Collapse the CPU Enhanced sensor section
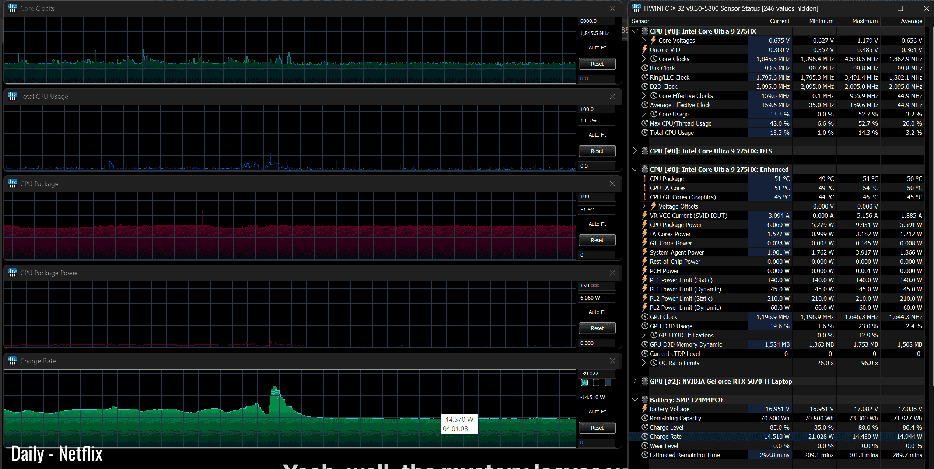The width and height of the screenshot is (934, 469). (x=634, y=169)
